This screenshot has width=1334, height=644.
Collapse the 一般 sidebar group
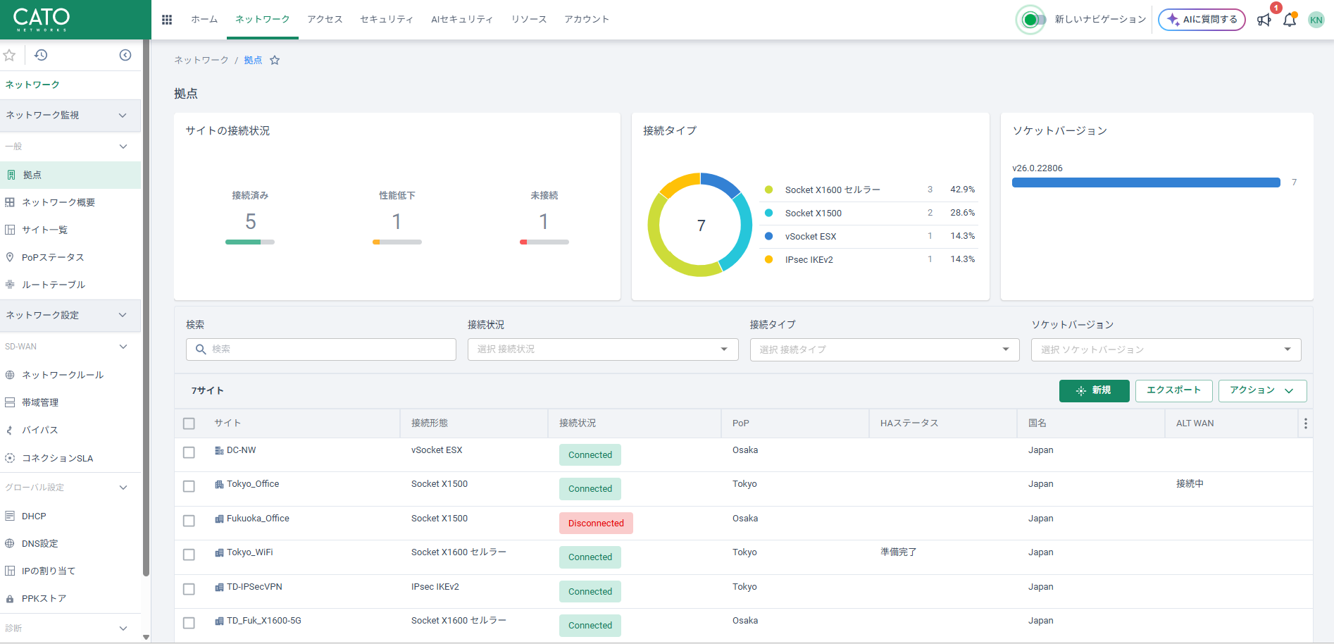tap(70, 147)
